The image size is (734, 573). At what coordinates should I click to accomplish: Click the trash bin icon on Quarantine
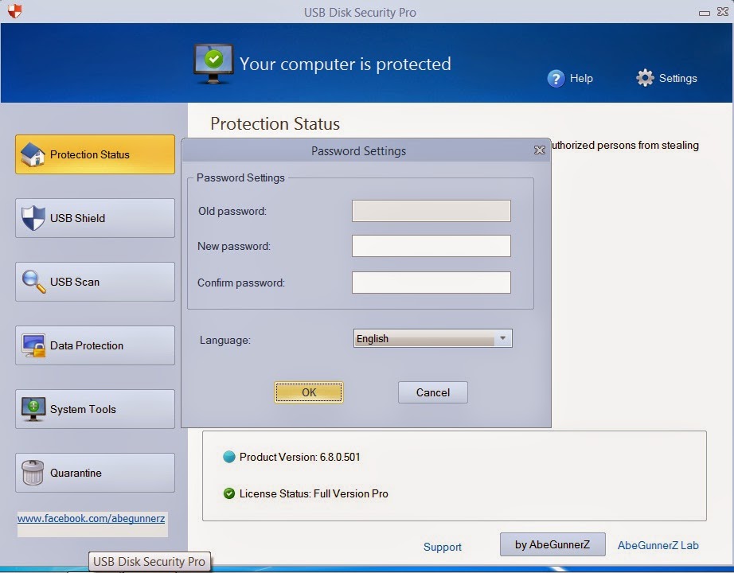point(33,473)
